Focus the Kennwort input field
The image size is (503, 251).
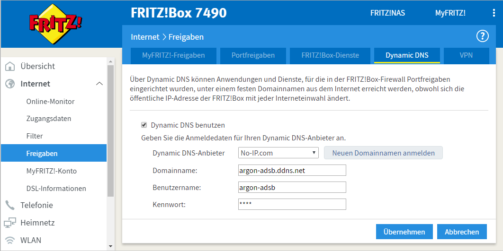[292, 204]
